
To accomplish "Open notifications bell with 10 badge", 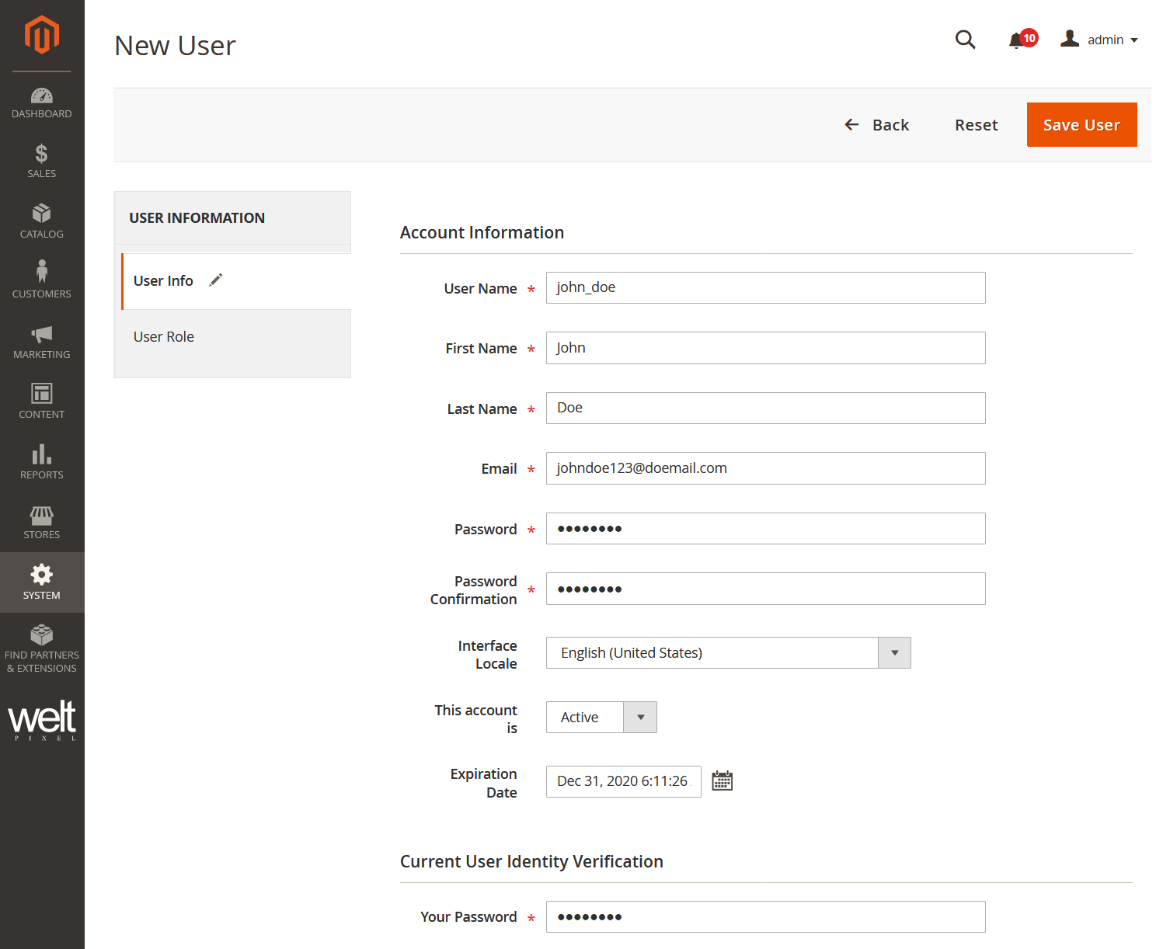I will [1022, 40].
